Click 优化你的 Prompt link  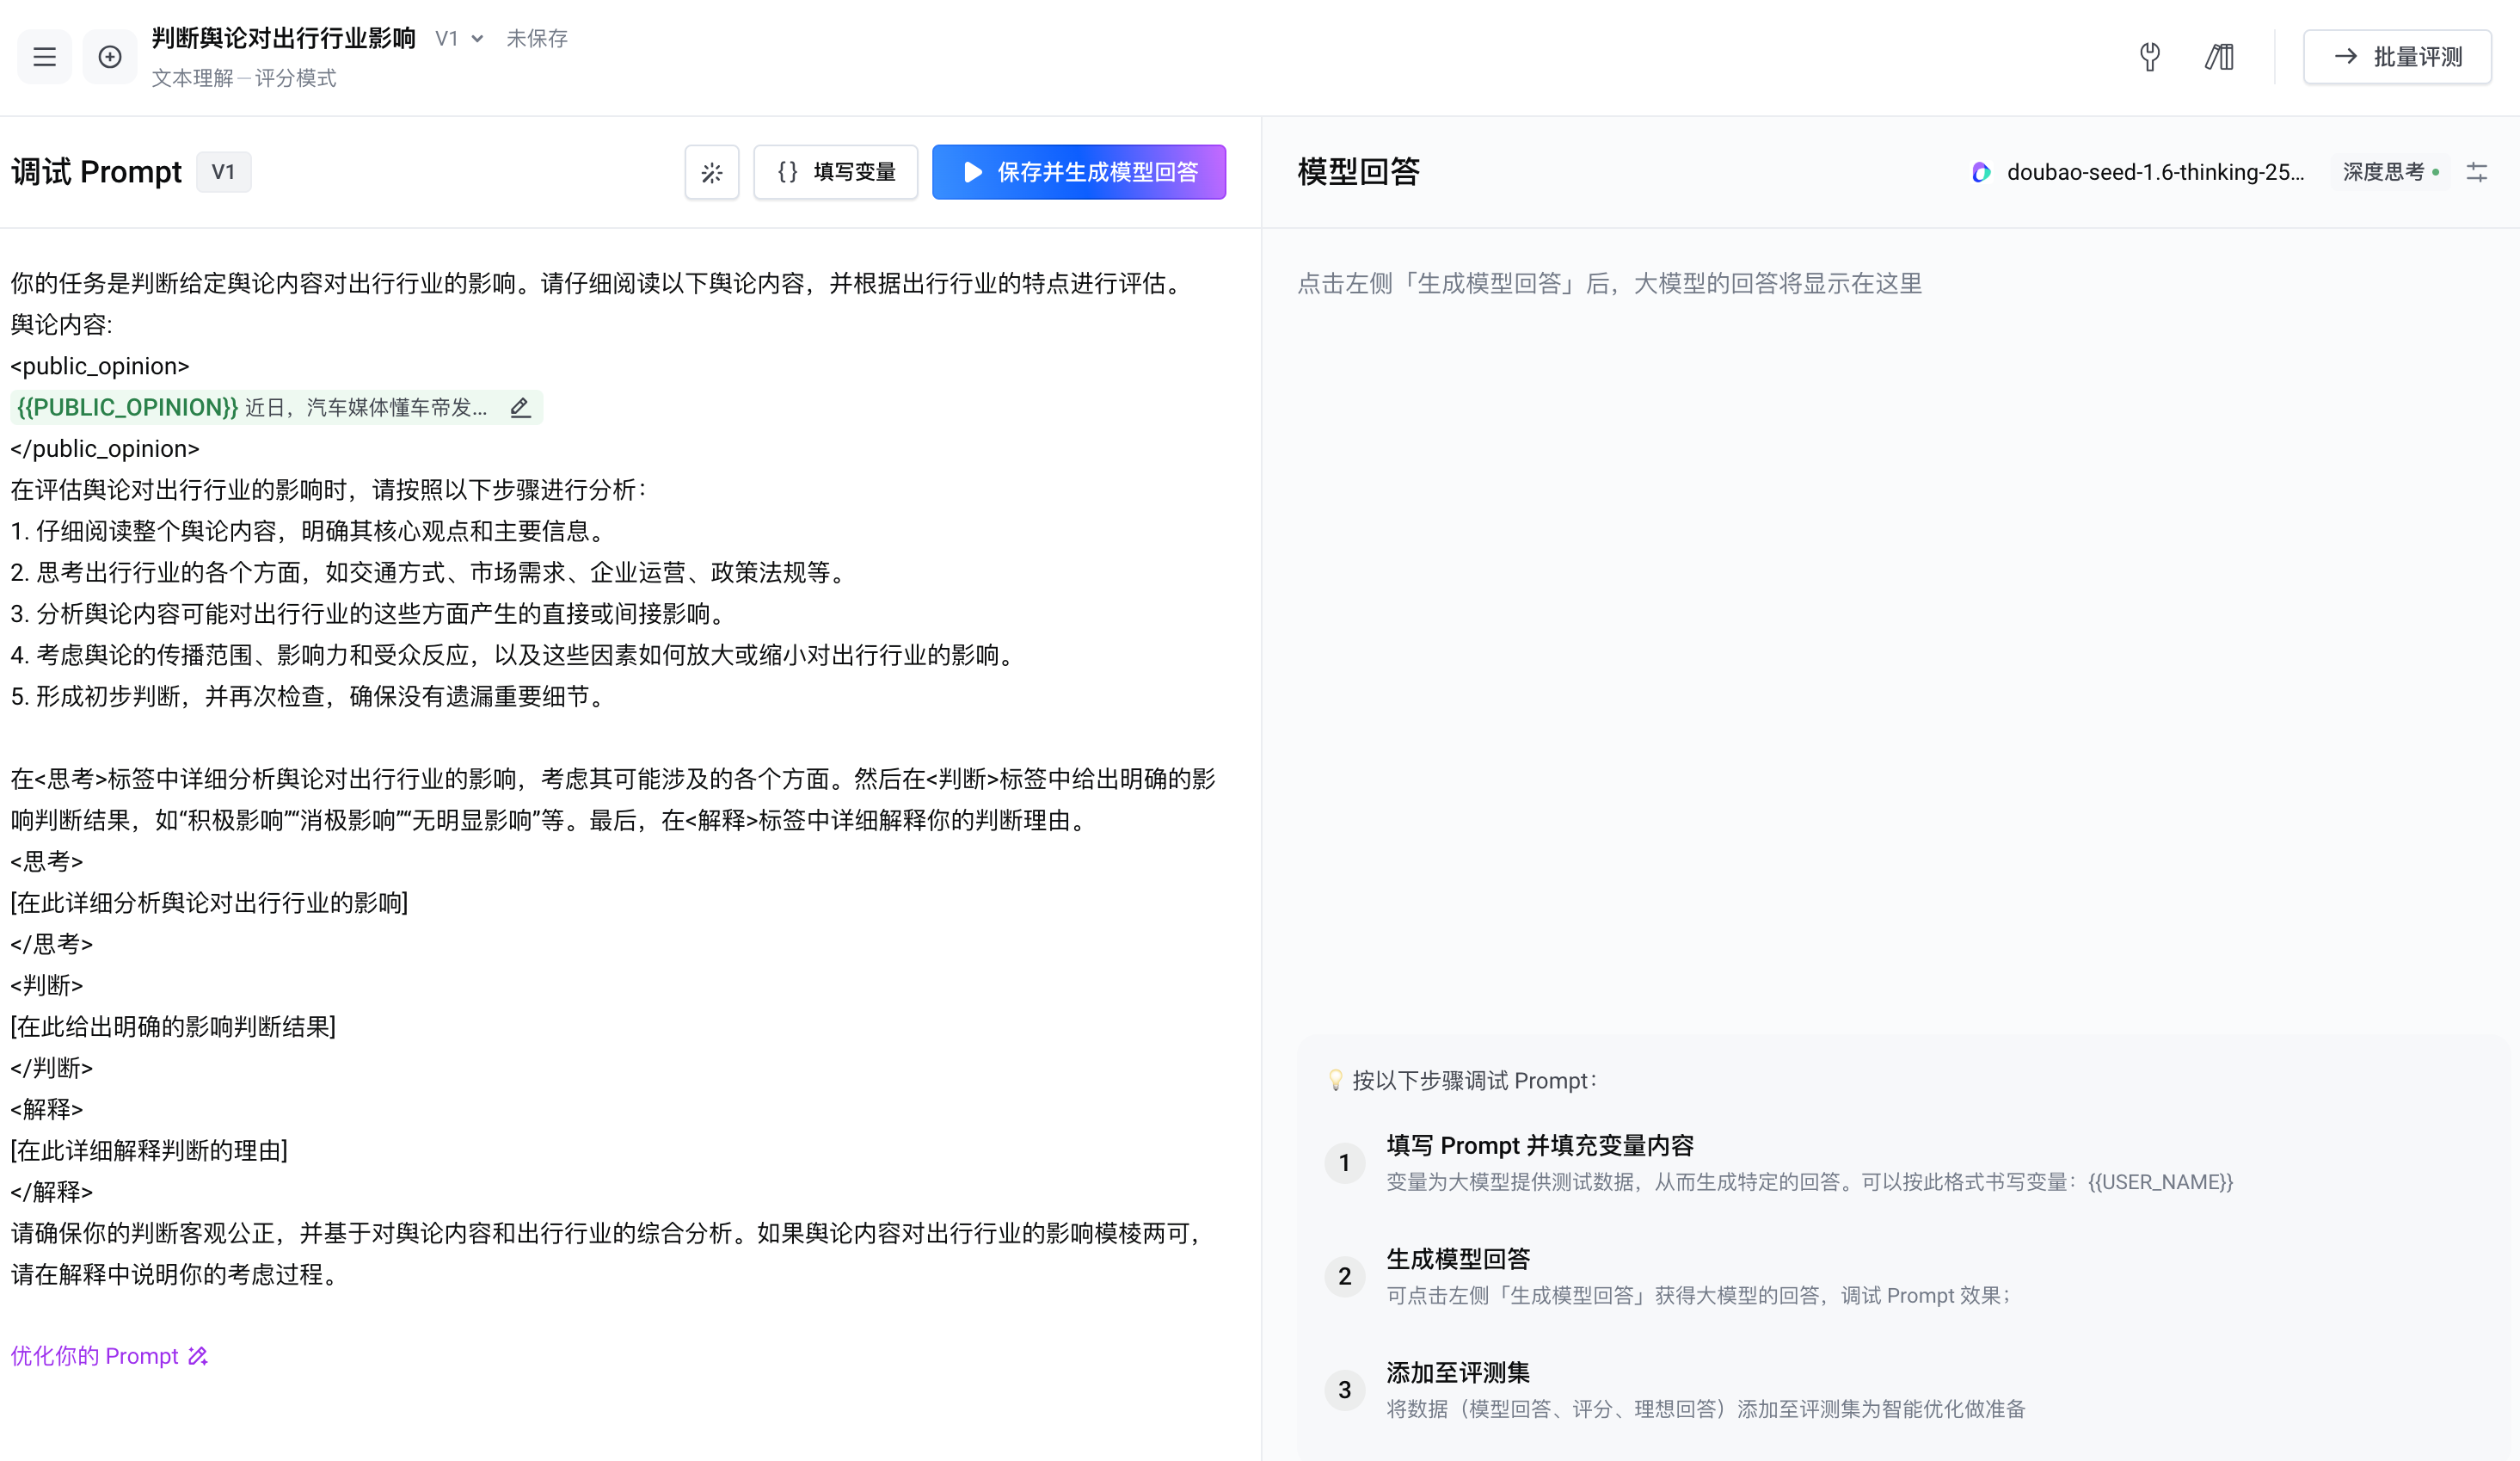[109, 1356]
